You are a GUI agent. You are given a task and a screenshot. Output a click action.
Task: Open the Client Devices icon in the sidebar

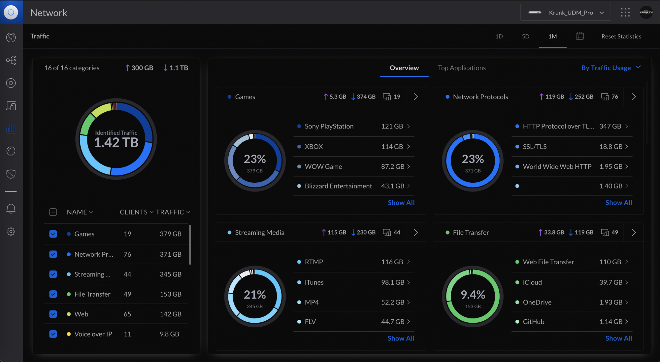[x=11, y=106]
